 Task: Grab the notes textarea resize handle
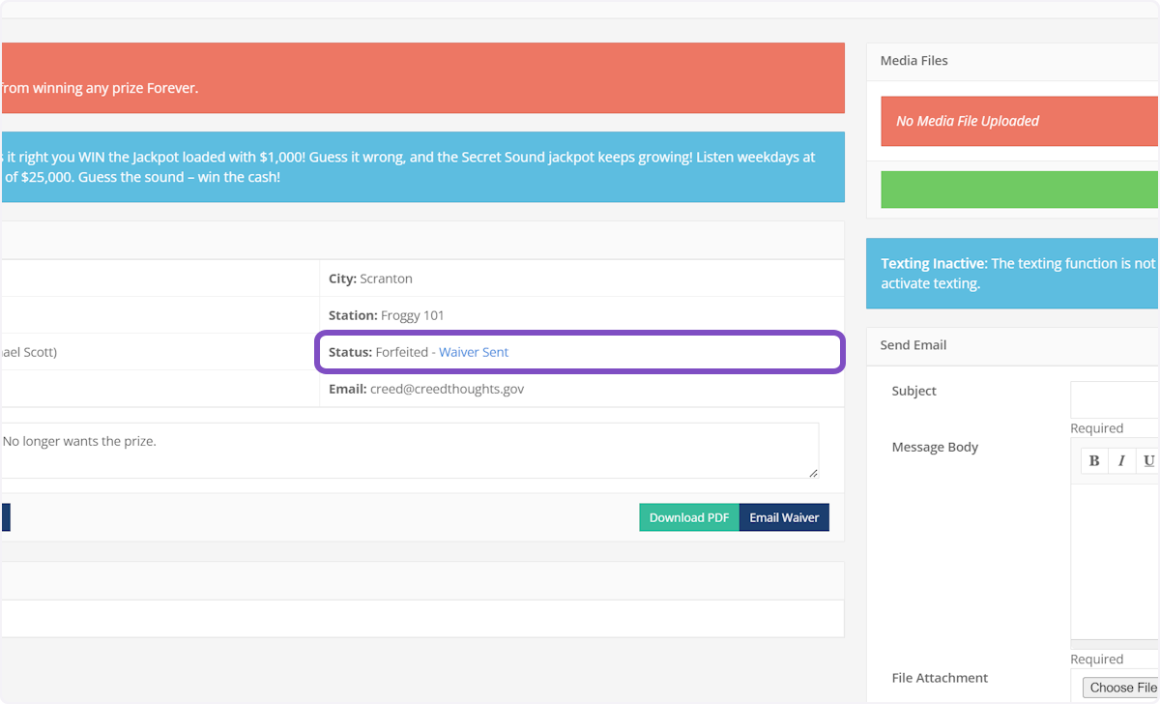click(x=813, y=473)
